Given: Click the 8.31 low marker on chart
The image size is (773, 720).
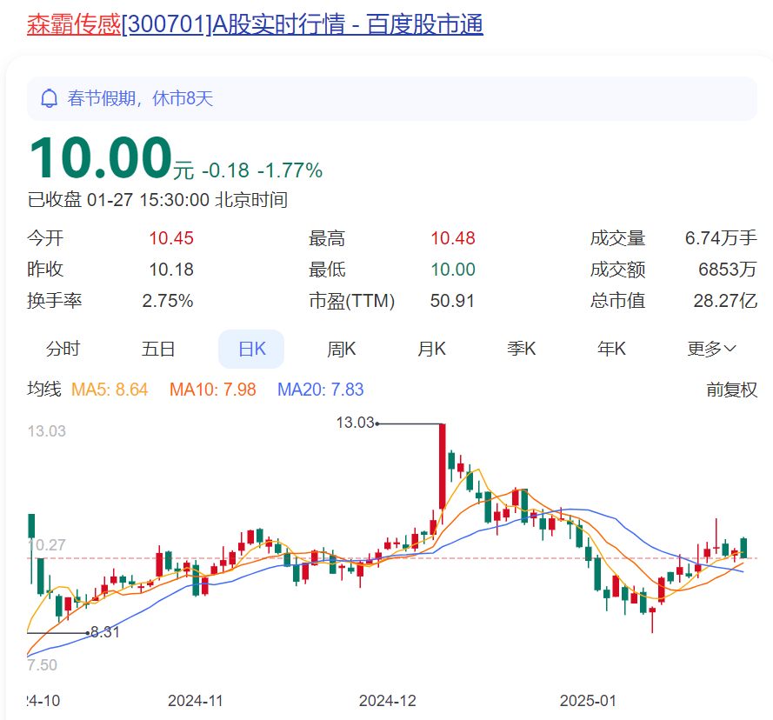Looking at the screenshot, I should coord(105,632).
